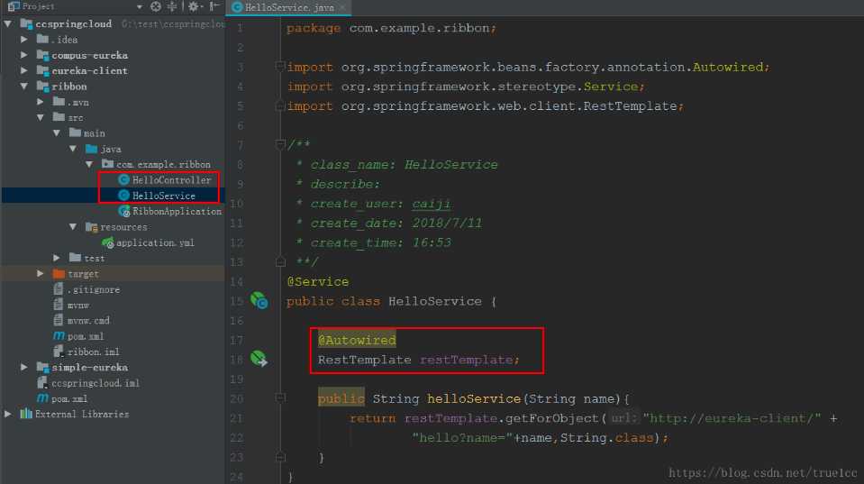Expand External Libraries node
The image size is (864, 484).
[x=8, y=414]
